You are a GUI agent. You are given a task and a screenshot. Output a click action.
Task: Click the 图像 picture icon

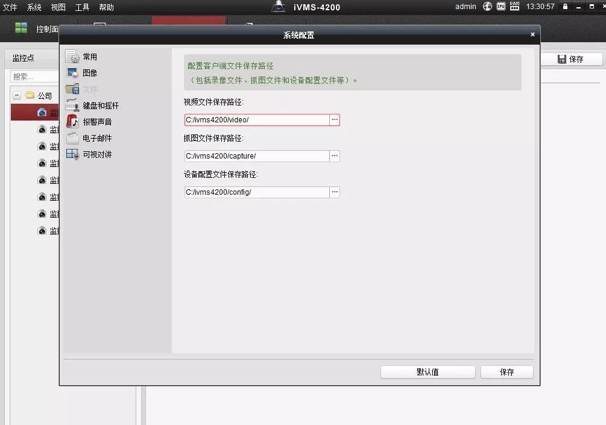coord(72,72)
